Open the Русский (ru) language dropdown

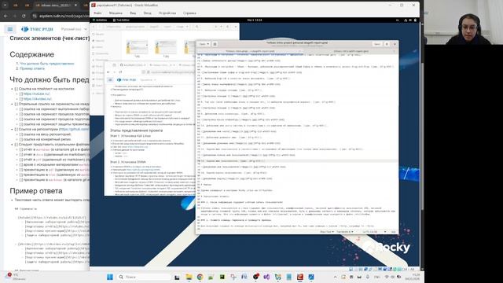[74, 29]
